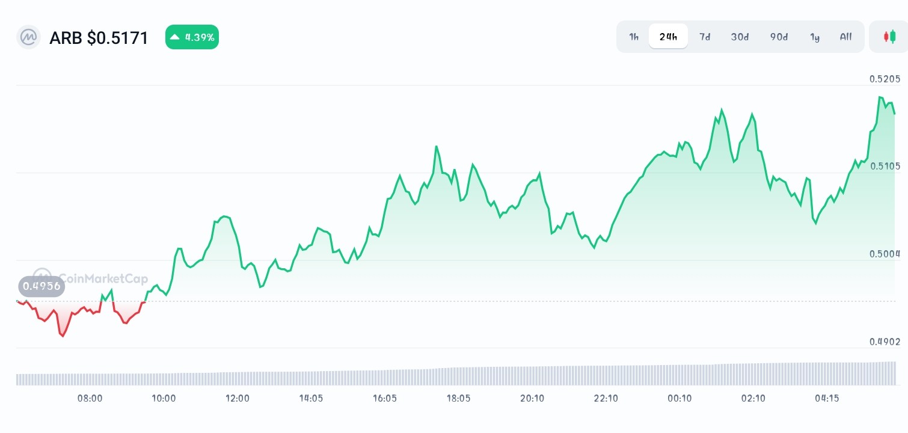The image size is (908, 433).
Task: Click the 10:00 time axis label
Action: click(x=164, y=398)
